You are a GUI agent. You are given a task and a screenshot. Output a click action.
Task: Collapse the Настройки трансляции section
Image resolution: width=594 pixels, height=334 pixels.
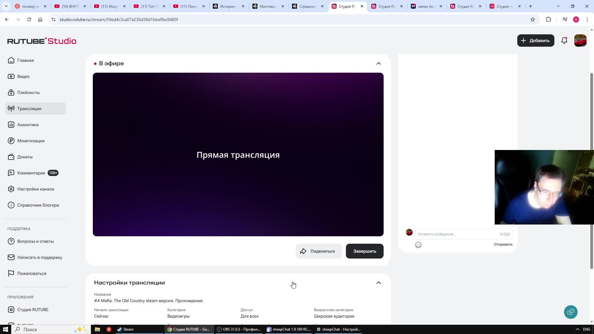(x=378, y=283)
